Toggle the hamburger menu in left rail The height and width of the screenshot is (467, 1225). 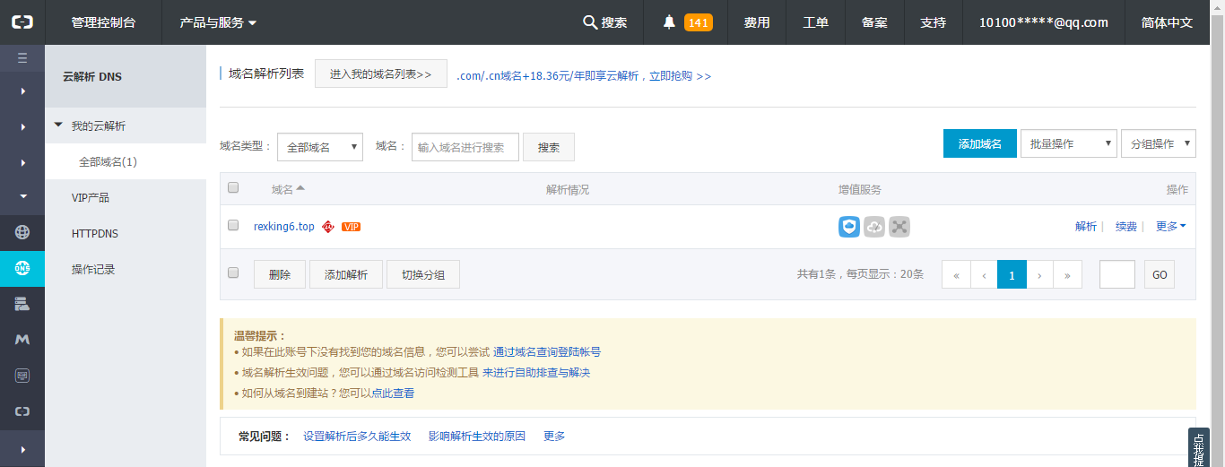tap(22, 58)
